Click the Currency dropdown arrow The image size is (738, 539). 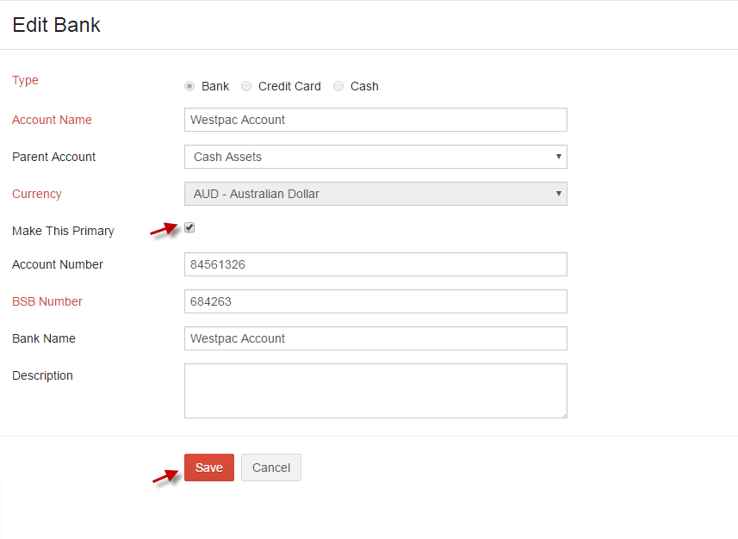pyautogui.click(x=559, y=194)
